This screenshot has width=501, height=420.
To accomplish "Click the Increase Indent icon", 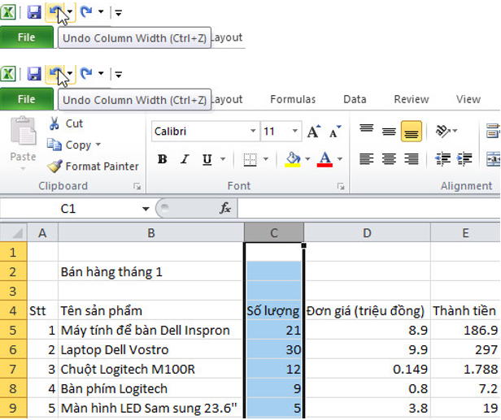I will (464, 158).
